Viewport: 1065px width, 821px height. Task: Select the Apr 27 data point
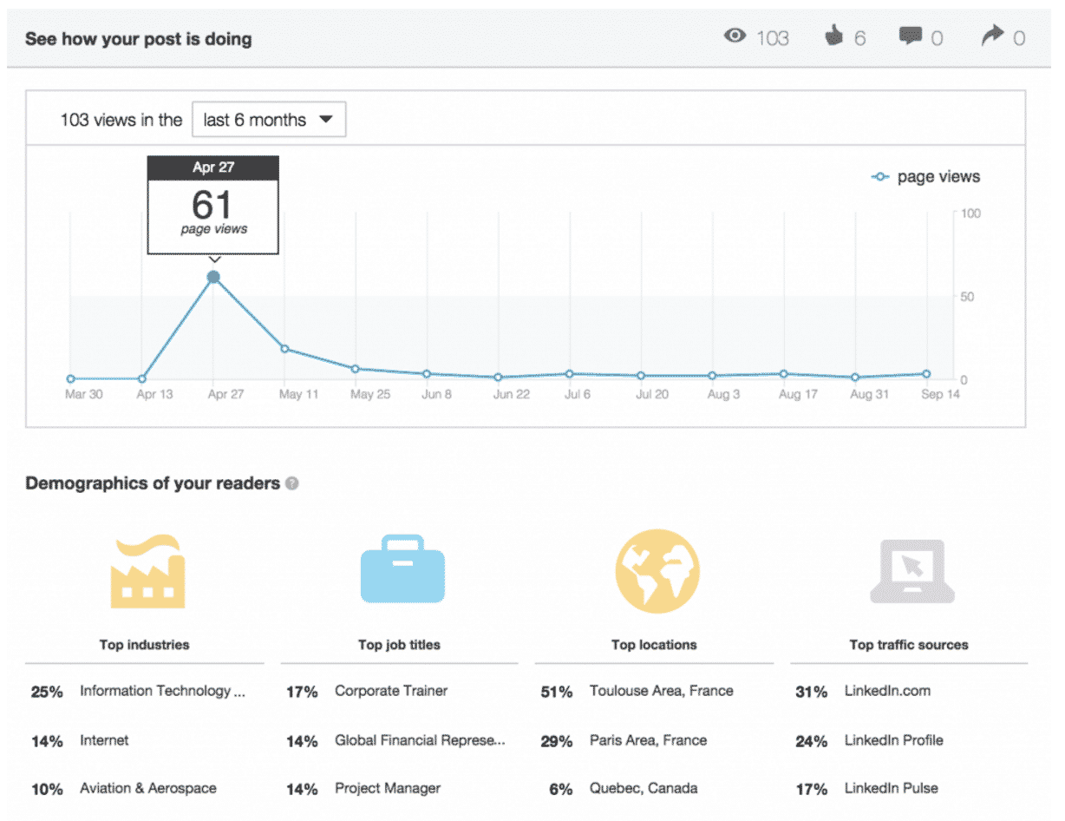(x=213, y=278)
